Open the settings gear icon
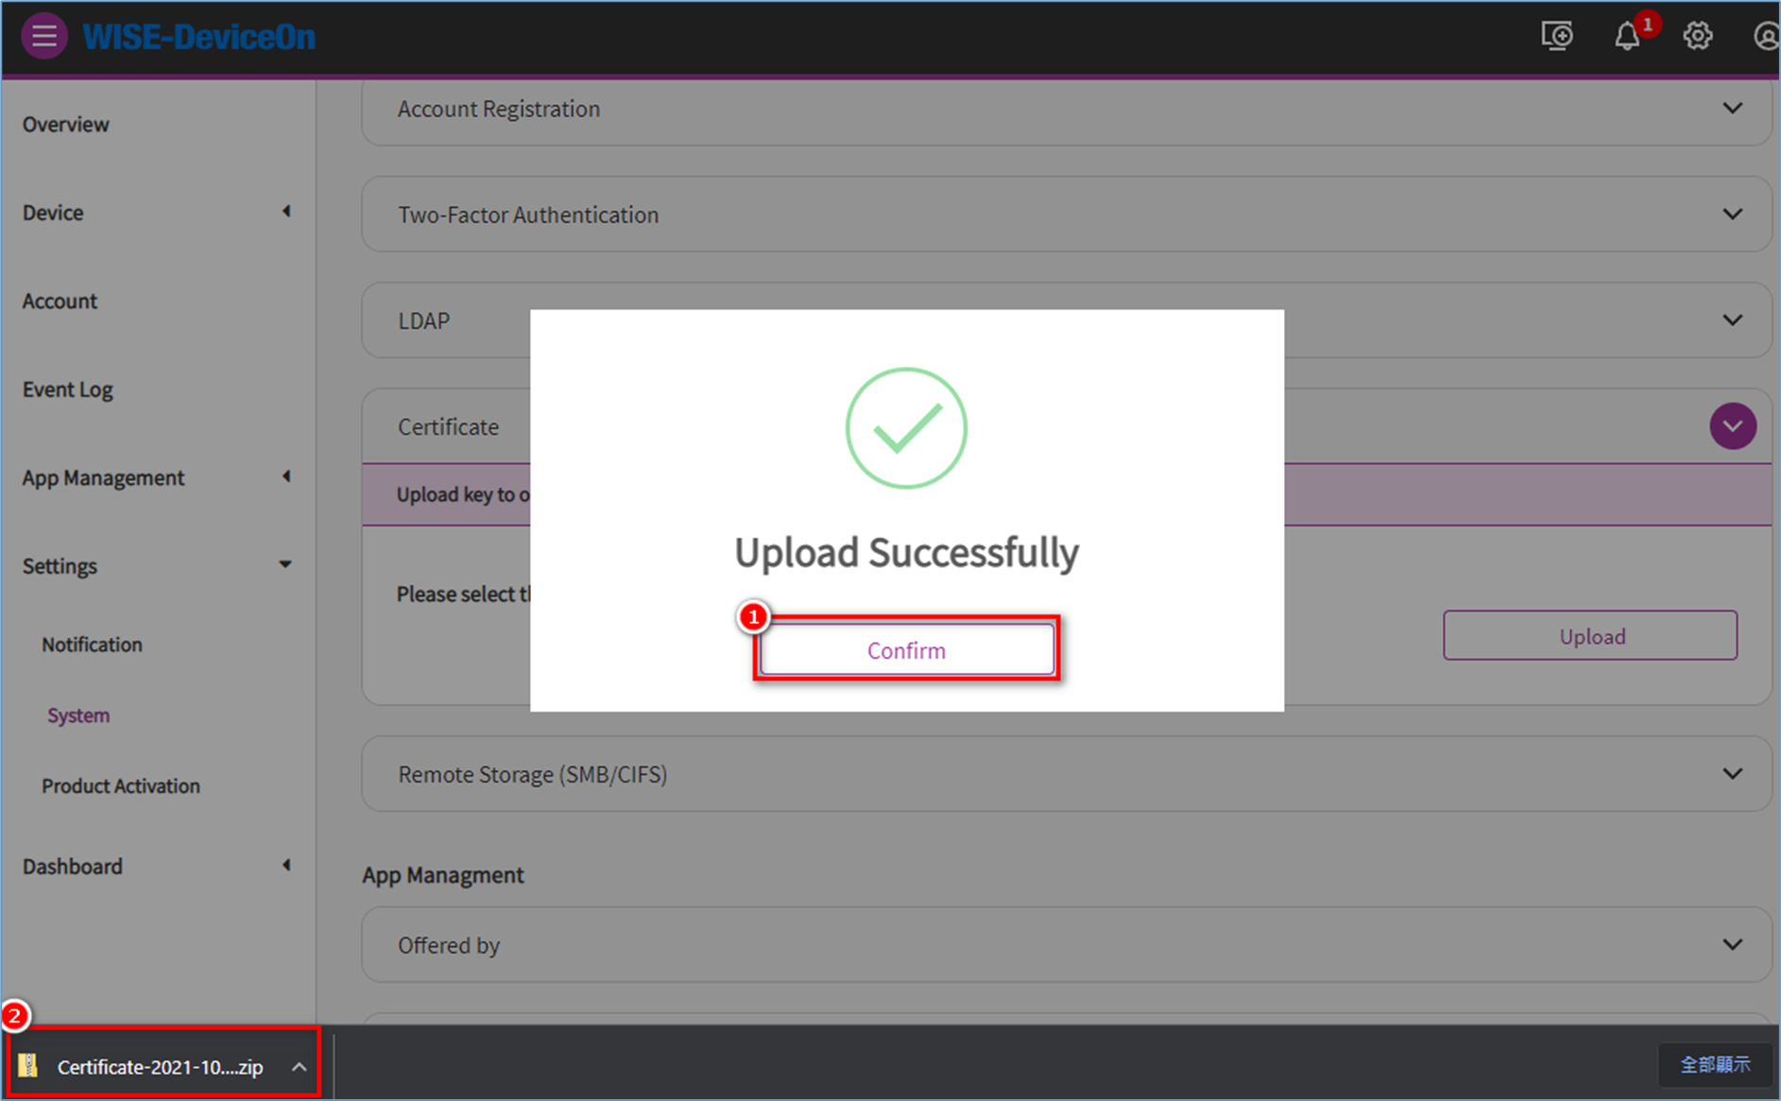The height and width of the screenshot is (1101, 1781). click(1697, 37)
